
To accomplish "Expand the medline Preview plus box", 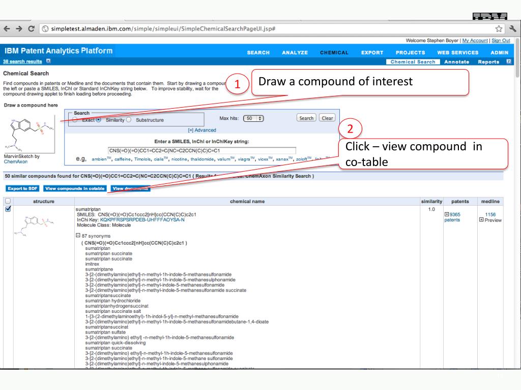I will tap(481, 219).
